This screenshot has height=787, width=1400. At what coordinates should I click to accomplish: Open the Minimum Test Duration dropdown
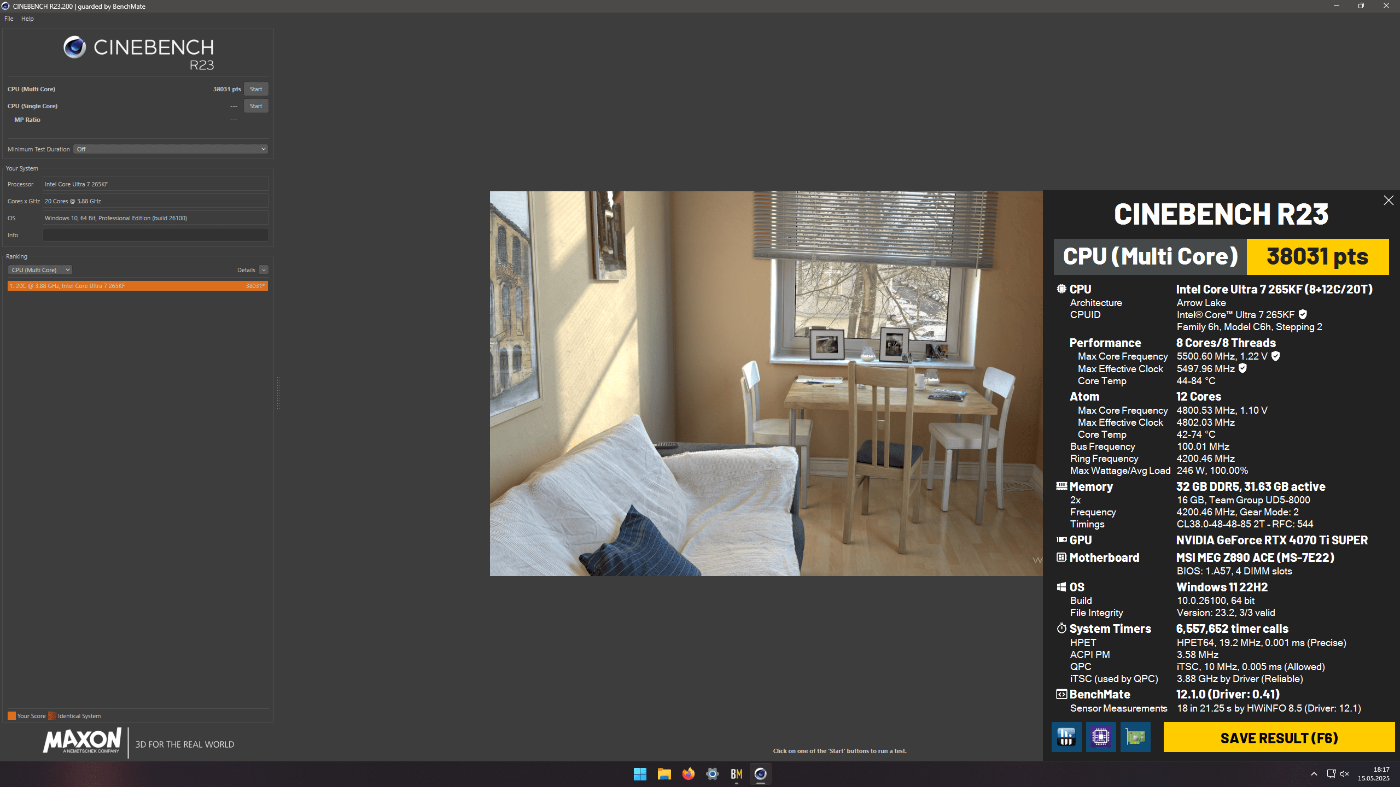171,149
